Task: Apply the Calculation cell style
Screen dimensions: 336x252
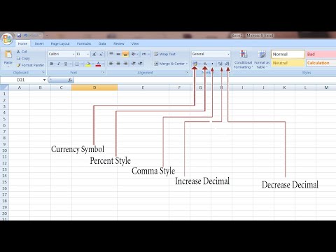Action: coord(321,63)
